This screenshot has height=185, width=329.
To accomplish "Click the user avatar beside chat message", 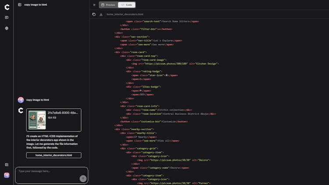I will (21, 100).
